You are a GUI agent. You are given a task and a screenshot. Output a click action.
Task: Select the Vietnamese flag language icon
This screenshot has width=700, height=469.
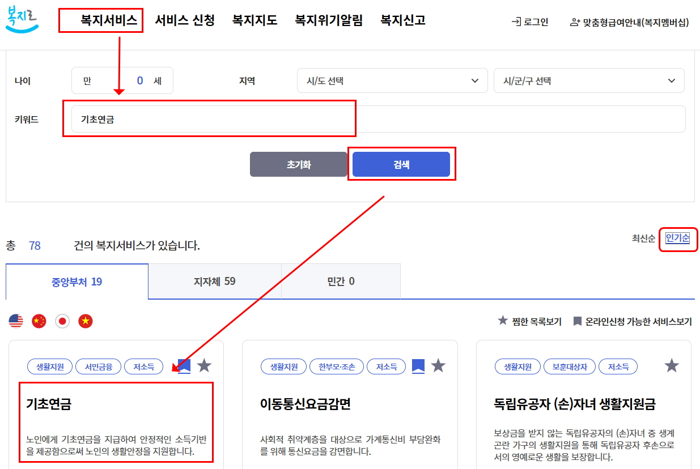86,321
